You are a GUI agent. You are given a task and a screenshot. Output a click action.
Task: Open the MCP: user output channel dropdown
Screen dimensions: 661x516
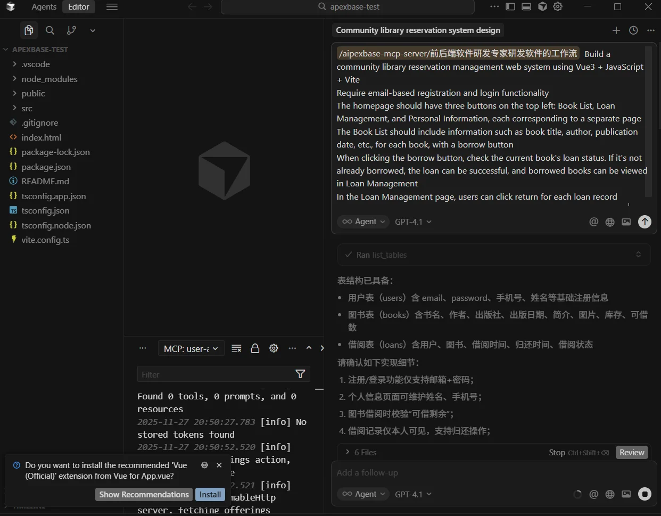(191, 349)
